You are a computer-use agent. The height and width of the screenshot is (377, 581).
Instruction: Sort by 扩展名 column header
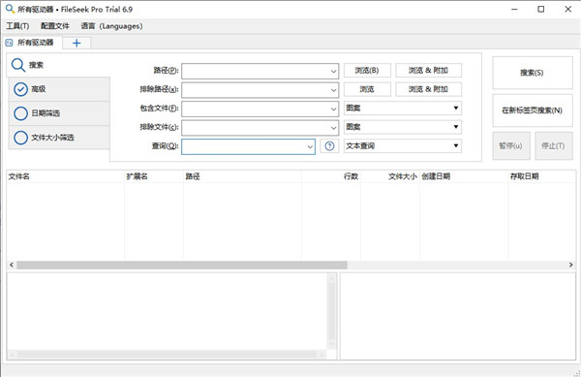point(154,176)
